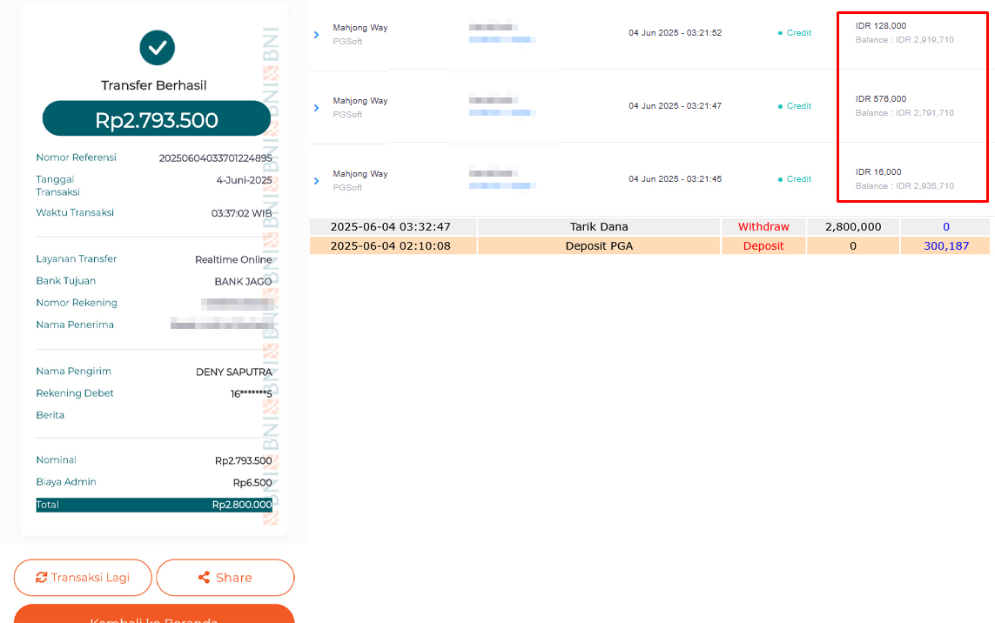Click the blue 0 balance in the Withdraw row

point(946,227)
